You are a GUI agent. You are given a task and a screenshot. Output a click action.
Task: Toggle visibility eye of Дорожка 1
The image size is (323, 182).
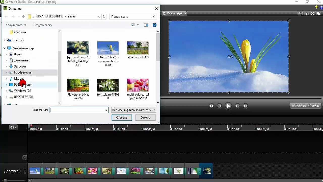click(25, 169)
